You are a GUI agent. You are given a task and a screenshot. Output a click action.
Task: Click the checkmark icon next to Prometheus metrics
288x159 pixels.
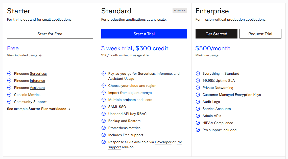(x=104, y=128)
